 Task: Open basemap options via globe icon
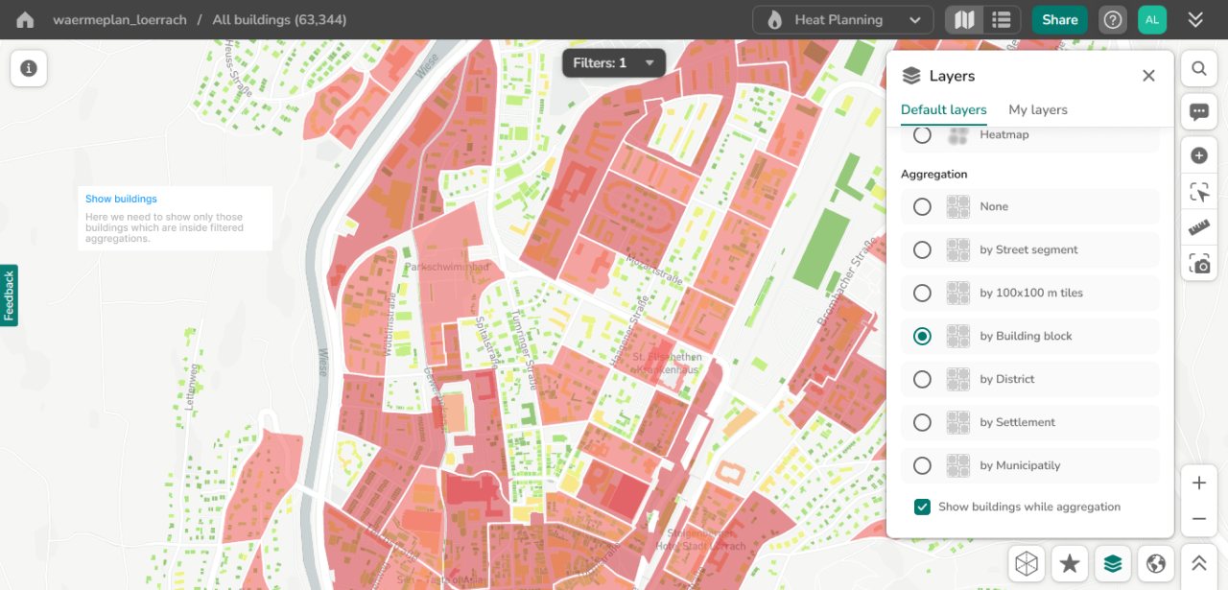[1154, 563]
